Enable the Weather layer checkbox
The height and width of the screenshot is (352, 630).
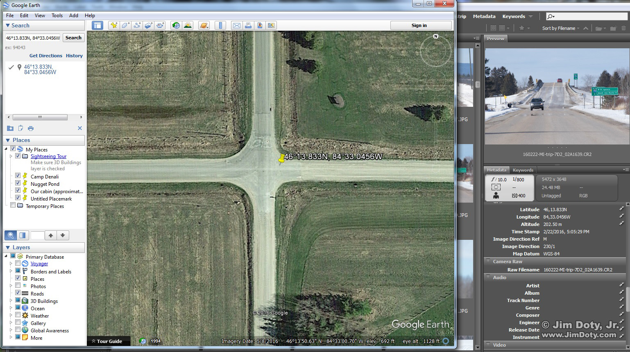tap(18, 315)
